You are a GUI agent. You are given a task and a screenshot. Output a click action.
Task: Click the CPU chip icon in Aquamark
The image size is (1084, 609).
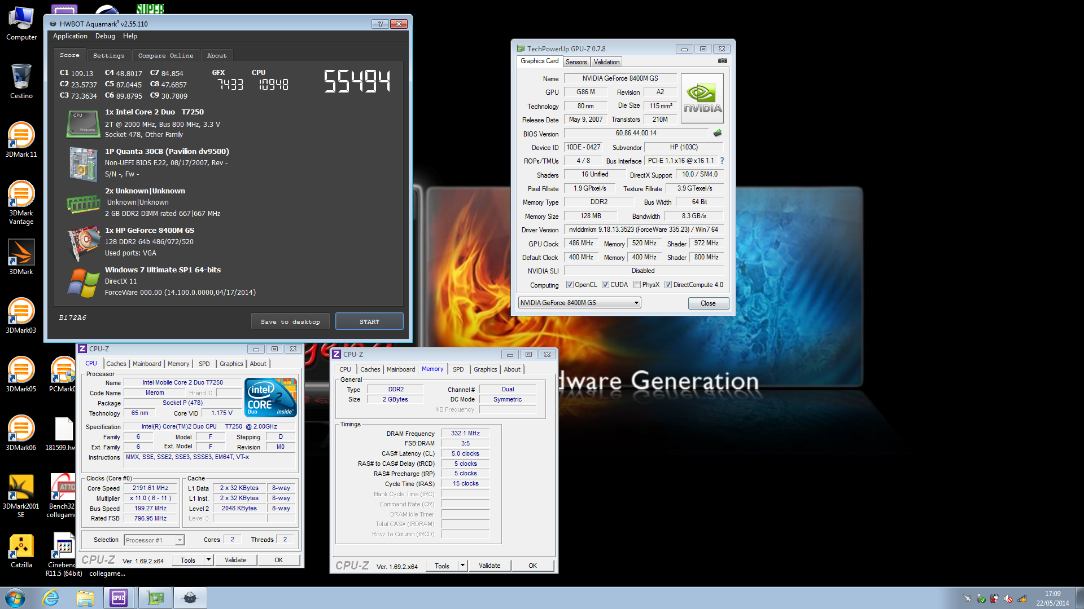[83, 123]
